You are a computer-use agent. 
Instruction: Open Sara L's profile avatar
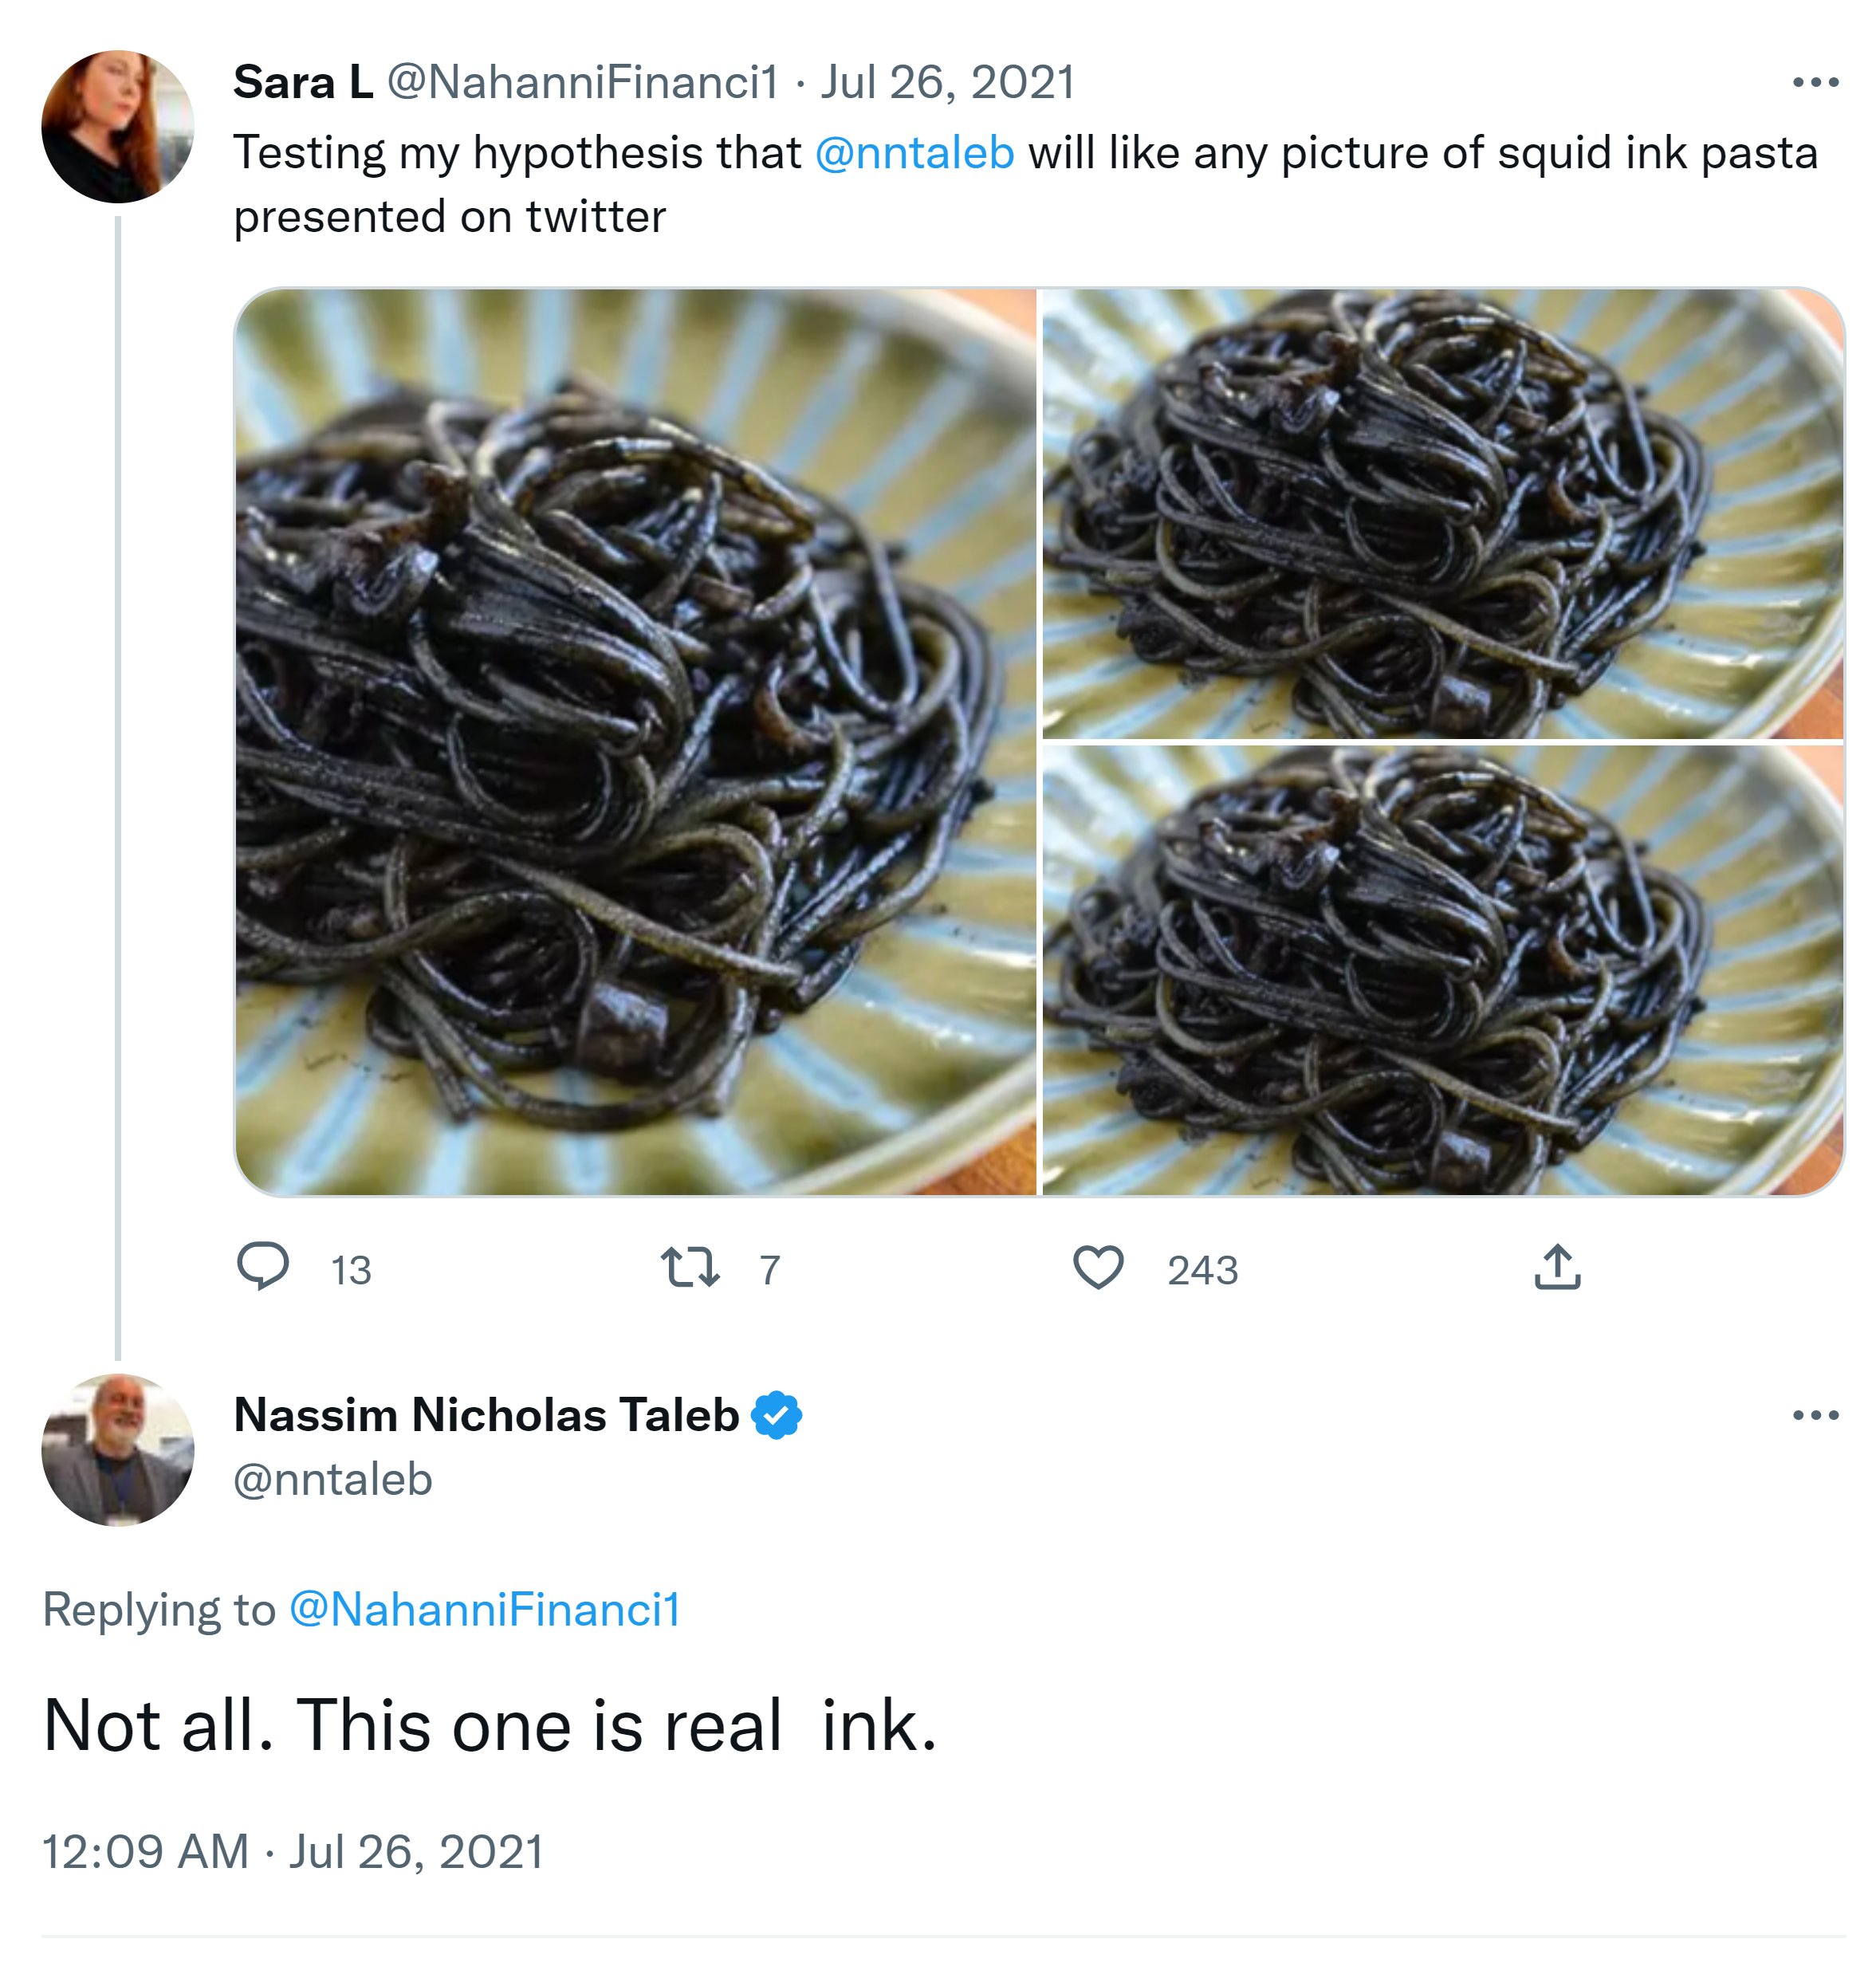118,127
